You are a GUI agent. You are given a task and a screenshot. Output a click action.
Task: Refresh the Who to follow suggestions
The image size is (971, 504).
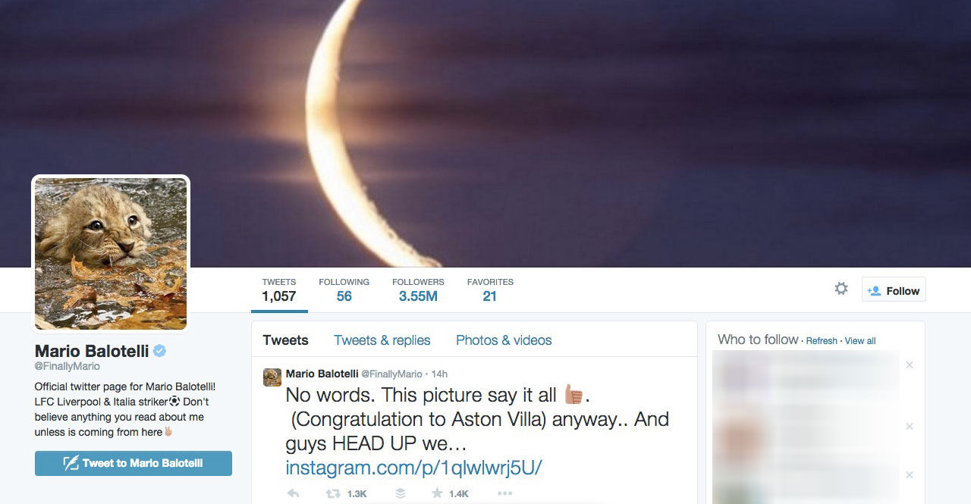822,341
